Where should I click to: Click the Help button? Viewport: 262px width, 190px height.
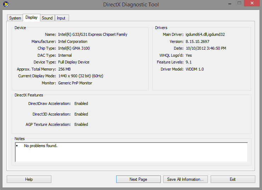tap(29, 179)
